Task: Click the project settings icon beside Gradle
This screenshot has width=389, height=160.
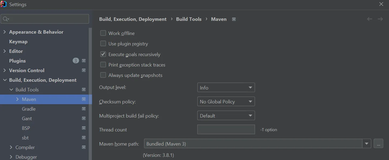Action: pyautogui.click(x=84, y=109)
